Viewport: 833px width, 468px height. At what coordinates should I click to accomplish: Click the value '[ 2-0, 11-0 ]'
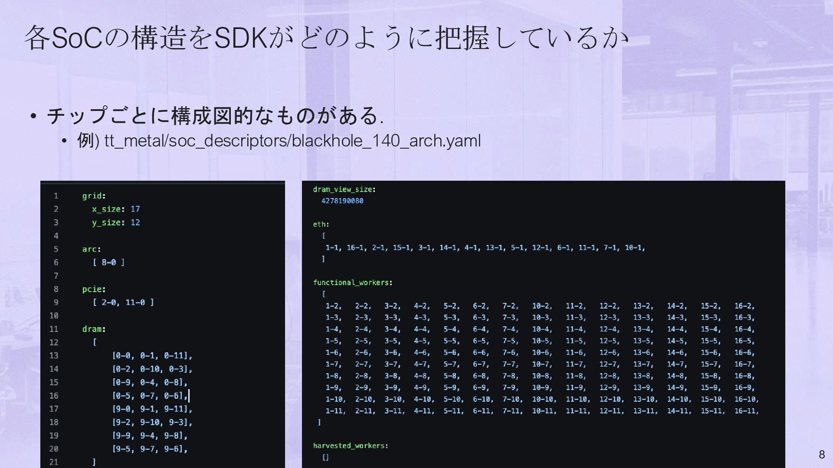tap(123, 302)
